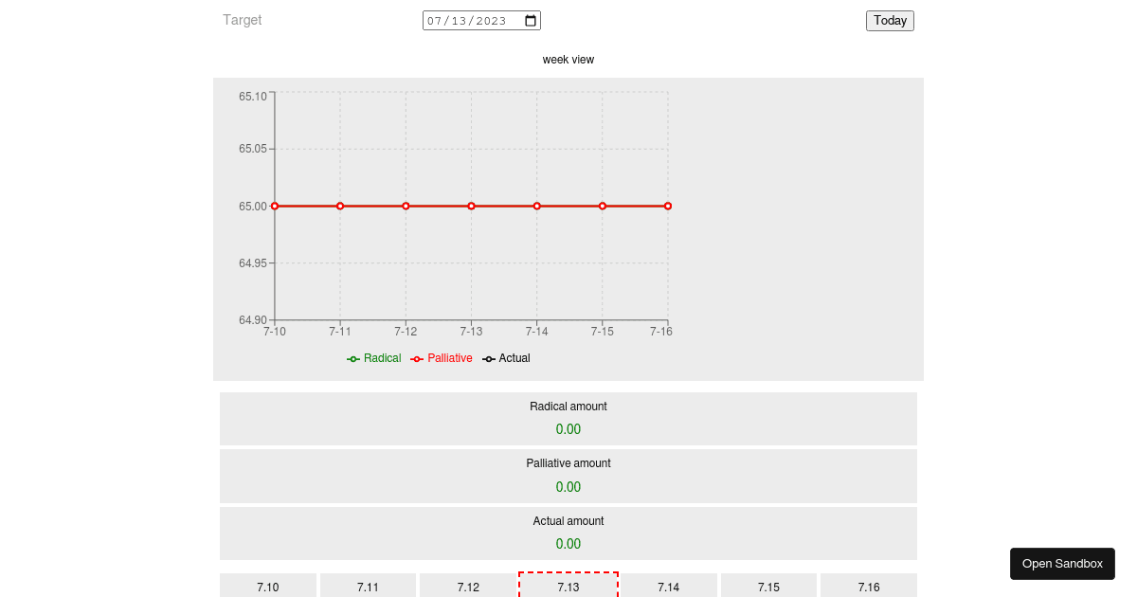The image size is (1137, 597).
Task: Click the leftmost data point at 7-10
Action: [274, 206]
